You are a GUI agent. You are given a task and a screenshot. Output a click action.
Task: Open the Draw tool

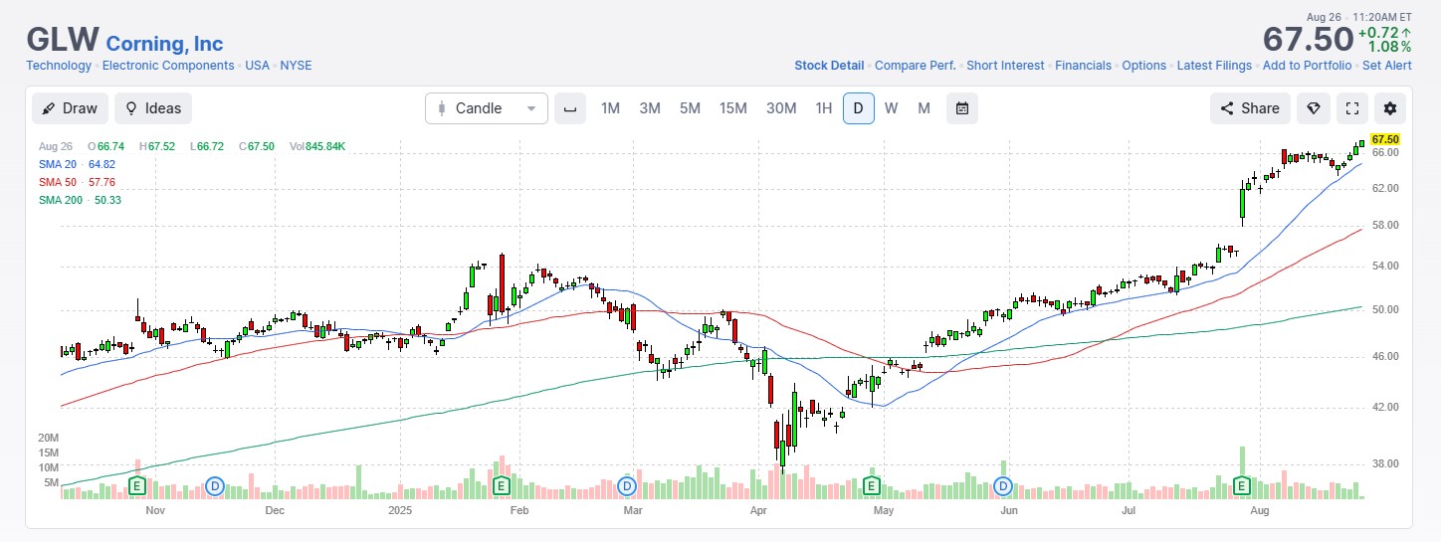click(x=70, y=108)
